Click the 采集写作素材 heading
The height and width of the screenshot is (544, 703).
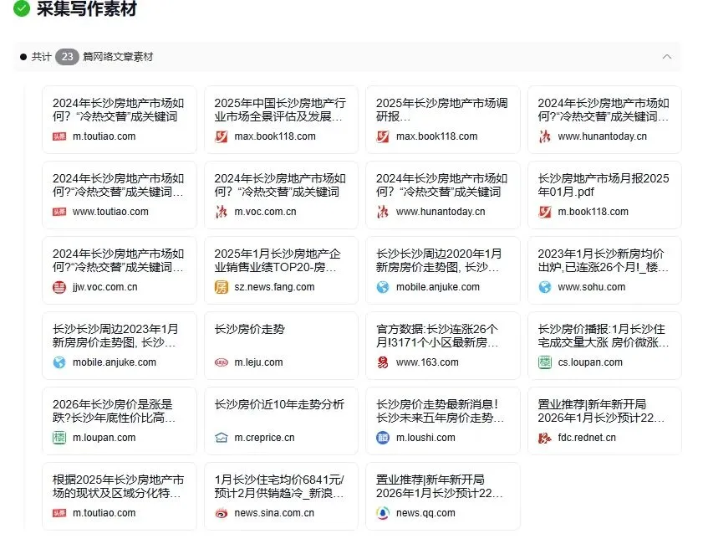click(87, 8)
